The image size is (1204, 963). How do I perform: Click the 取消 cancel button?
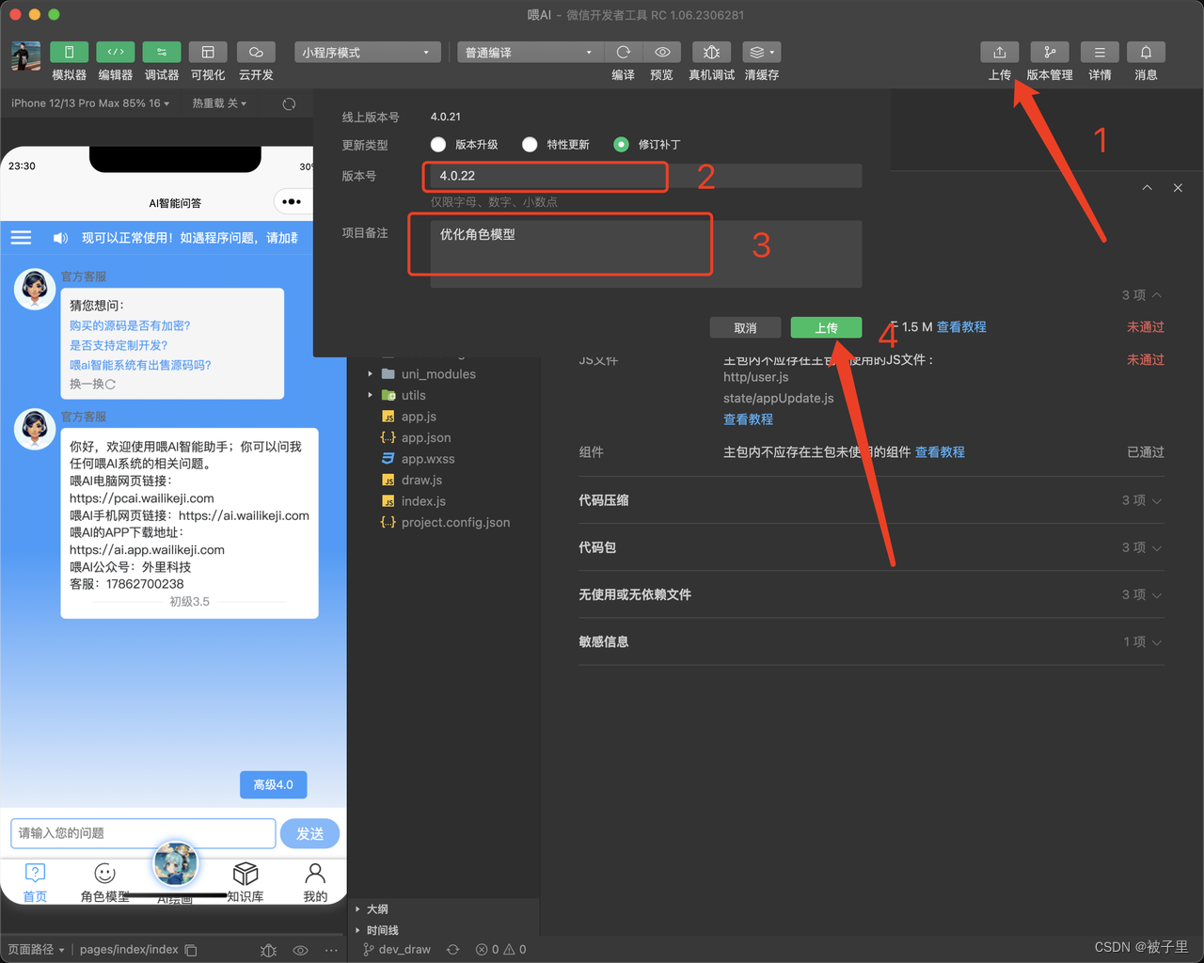pos(746,327)
